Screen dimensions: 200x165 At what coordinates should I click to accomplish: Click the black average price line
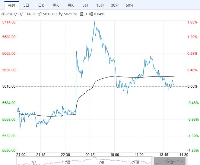(128, 77)
